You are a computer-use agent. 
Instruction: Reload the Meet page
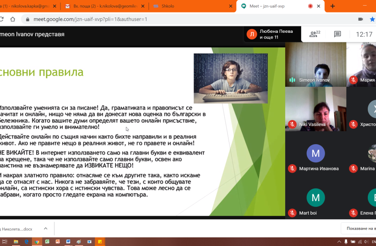1,19
